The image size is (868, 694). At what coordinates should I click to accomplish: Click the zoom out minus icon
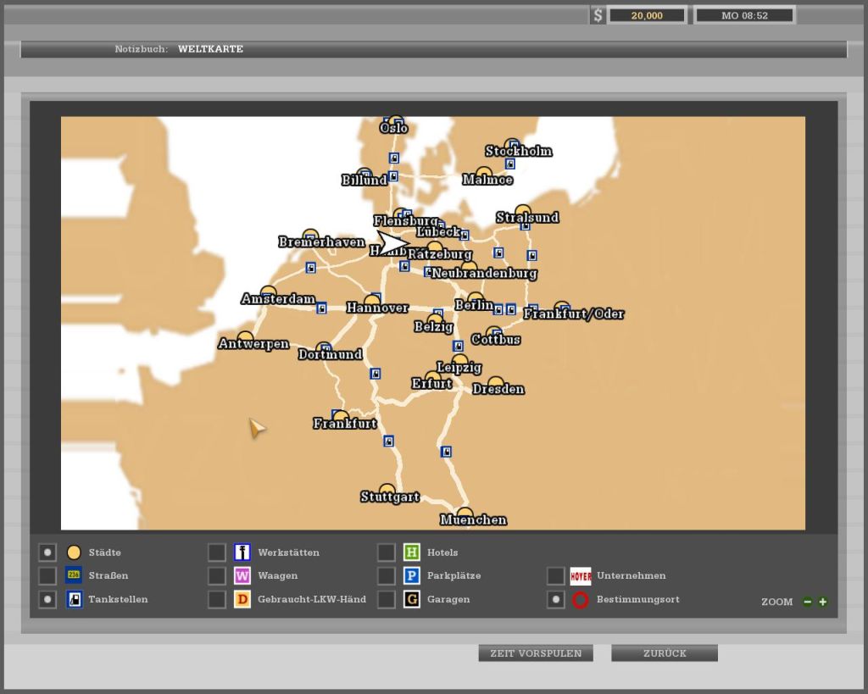807,602
